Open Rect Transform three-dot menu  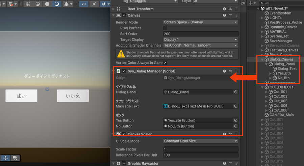236,9
